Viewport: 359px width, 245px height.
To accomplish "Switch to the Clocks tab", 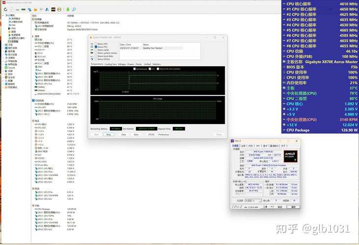I will tap(139, 64).
